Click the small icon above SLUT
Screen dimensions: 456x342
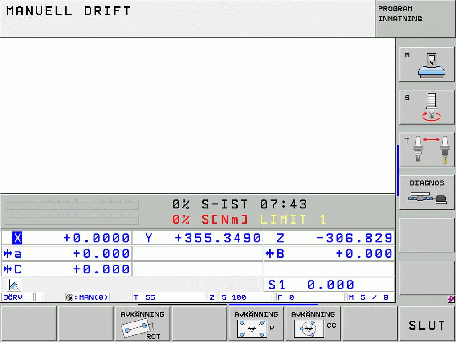tap(451, 299)
